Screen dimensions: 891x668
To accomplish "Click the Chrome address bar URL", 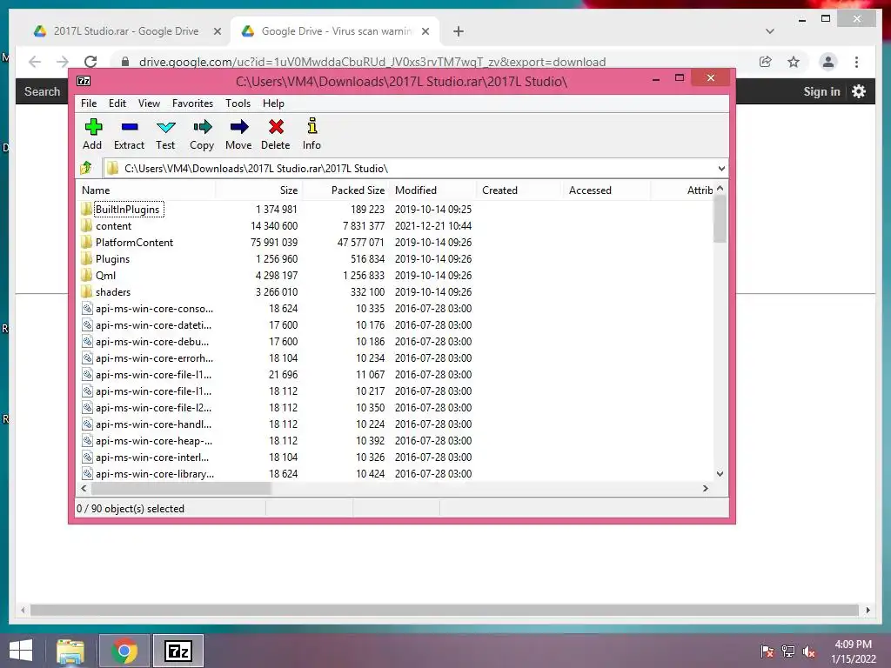I will tap(372, 62).
